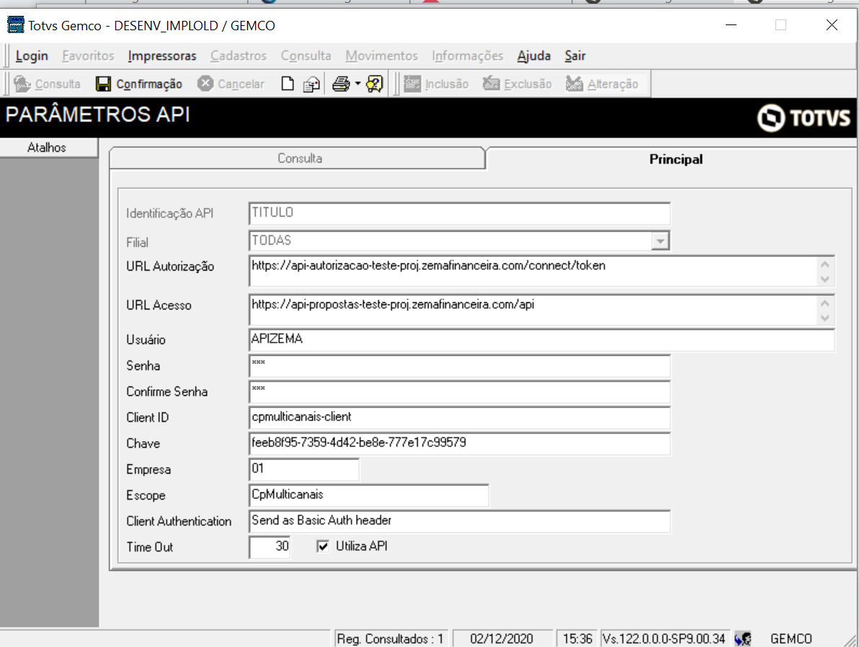
Task: Open the Impressoras menu
Action: coord(162,56)
